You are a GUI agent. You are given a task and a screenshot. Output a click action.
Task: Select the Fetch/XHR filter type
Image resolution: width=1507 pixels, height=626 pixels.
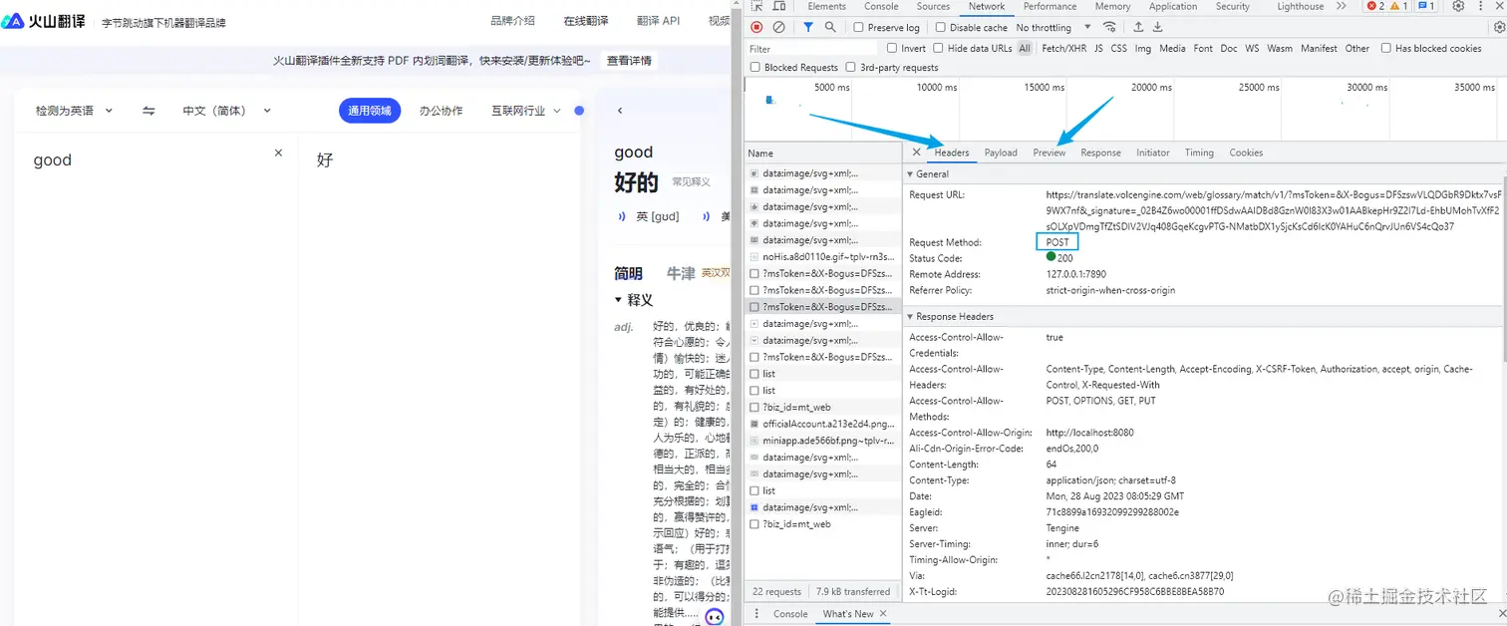pos(1063,48)
